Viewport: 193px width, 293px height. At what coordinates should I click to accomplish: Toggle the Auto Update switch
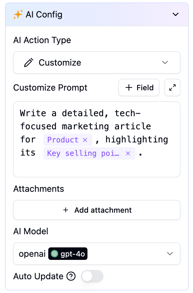pos(92,276)
